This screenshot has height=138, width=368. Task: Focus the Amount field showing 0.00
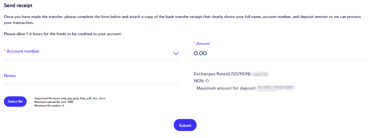pos(281,53)
